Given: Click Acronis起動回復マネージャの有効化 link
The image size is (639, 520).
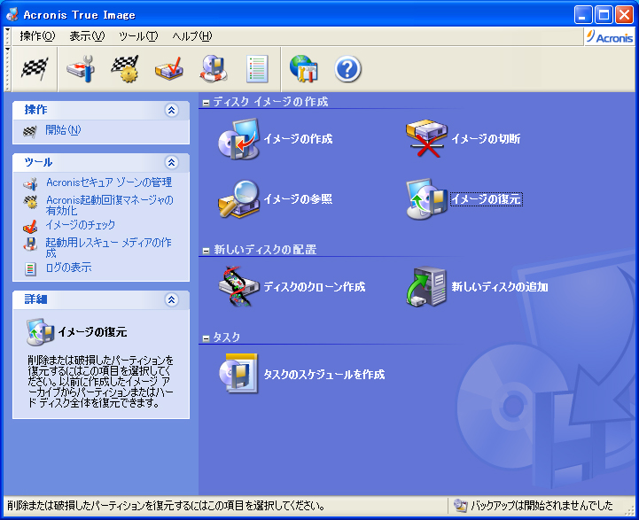Looking at the screenshot, I should tap(109, 206).
